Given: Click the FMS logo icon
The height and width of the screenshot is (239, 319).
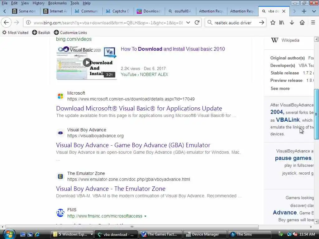Looking at the screenshot, I should pyautogui.click(x=60, y=213).
